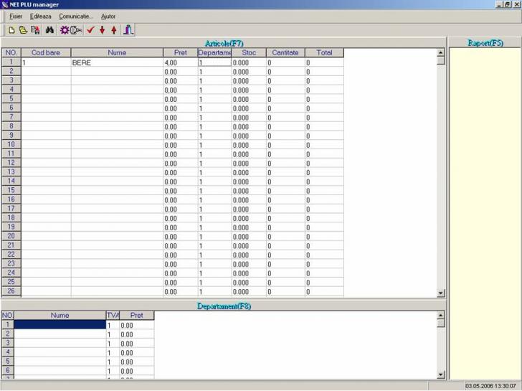Screen dimensions: 522x391
Task: Select the first Departament Nume cell
Action: pyautogui.click(x=60, y=325)
